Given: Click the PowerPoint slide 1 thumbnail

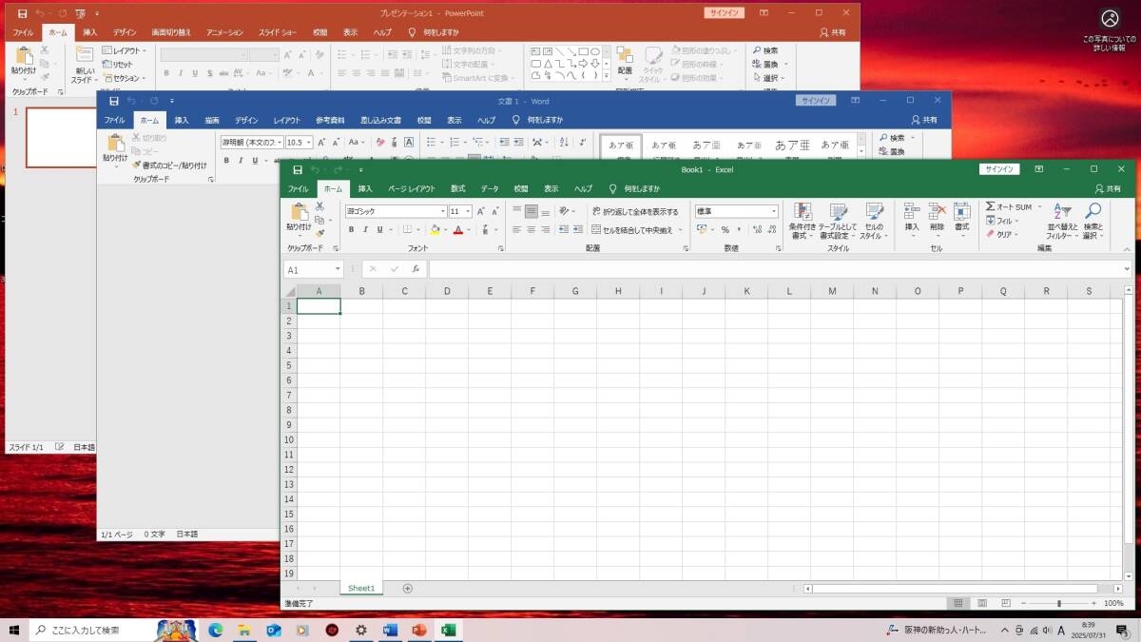Looking at the screenshot, I should coord(60,138).
